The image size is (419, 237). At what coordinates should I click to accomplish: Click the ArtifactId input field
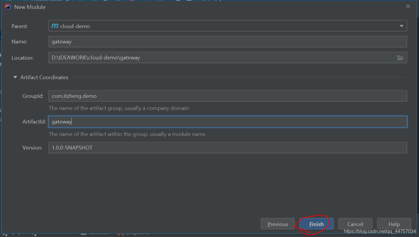tap(228, 122)
